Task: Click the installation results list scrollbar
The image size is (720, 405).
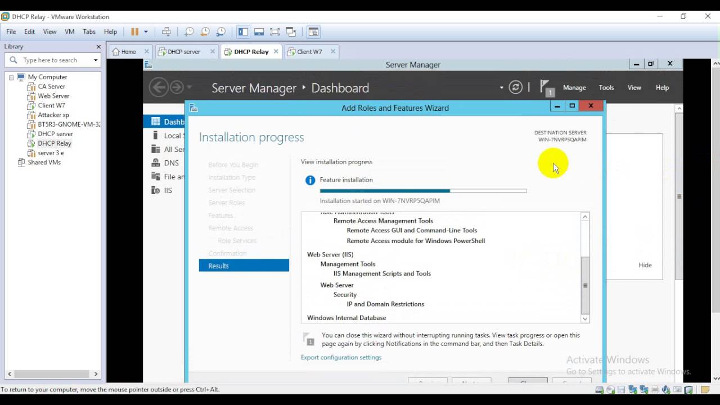Action: (585, 268)
